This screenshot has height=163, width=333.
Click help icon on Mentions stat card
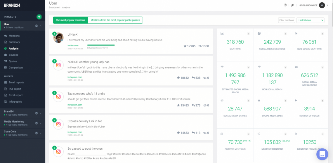[248, 34]
